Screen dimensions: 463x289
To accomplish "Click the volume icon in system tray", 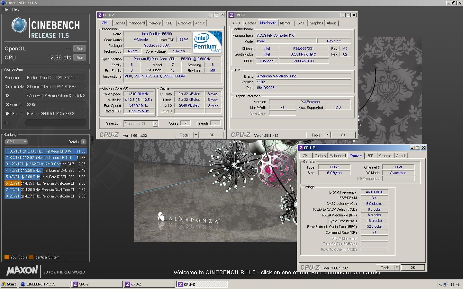I will pyautogui.click(x=446, y=284).
